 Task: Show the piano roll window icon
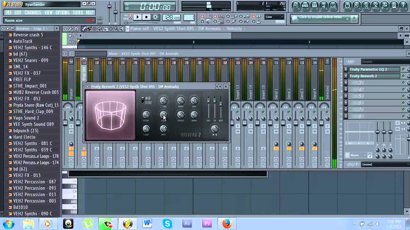pyautogui.click(x=314, y=5)
